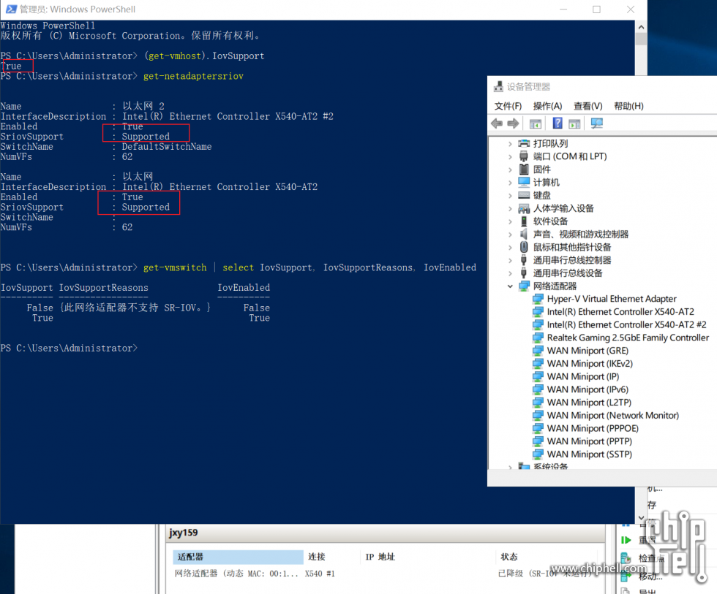This screenshot has width=717, height=594.
Task: Click the action pane toolbar icon beside Help
Action: 575,123
